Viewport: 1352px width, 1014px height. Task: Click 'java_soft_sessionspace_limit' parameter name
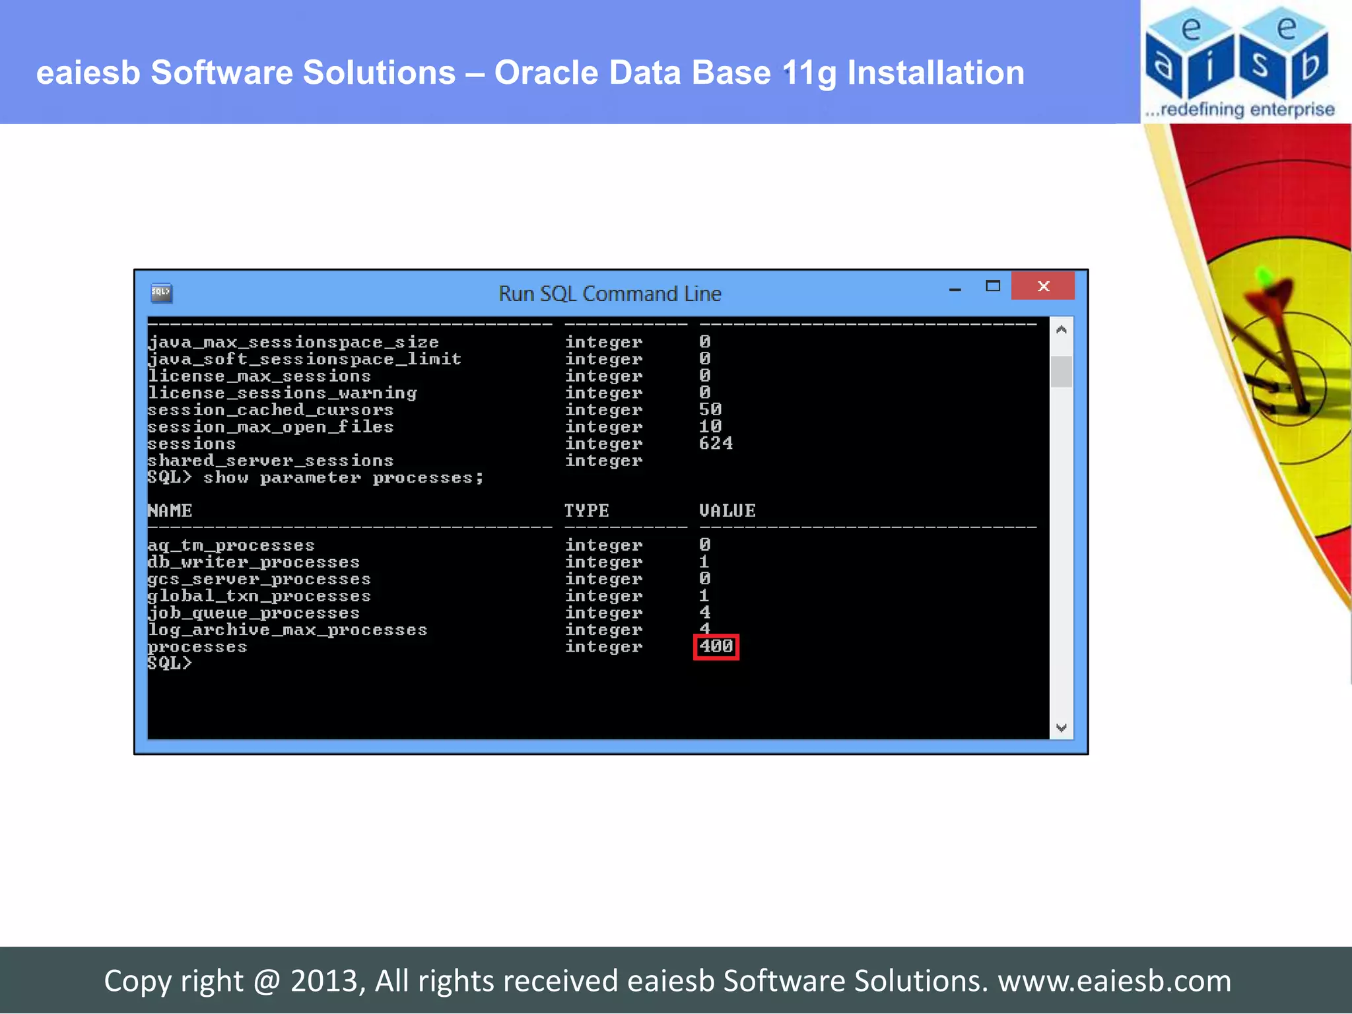304,358
